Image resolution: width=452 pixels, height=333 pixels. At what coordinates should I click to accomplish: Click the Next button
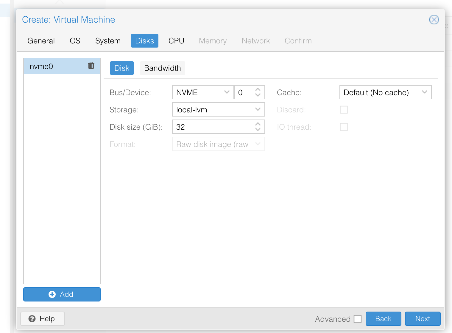(423, 319)
